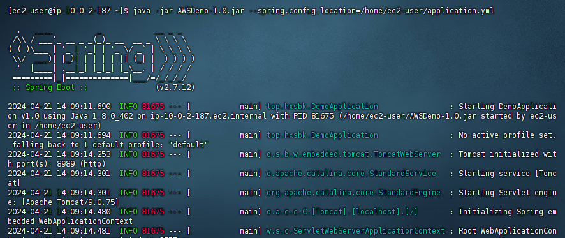This screenshot has height=238, width=565.
Task: Click o.apache.catalina.core.StandardService logger name
Action: click(351, 174)
